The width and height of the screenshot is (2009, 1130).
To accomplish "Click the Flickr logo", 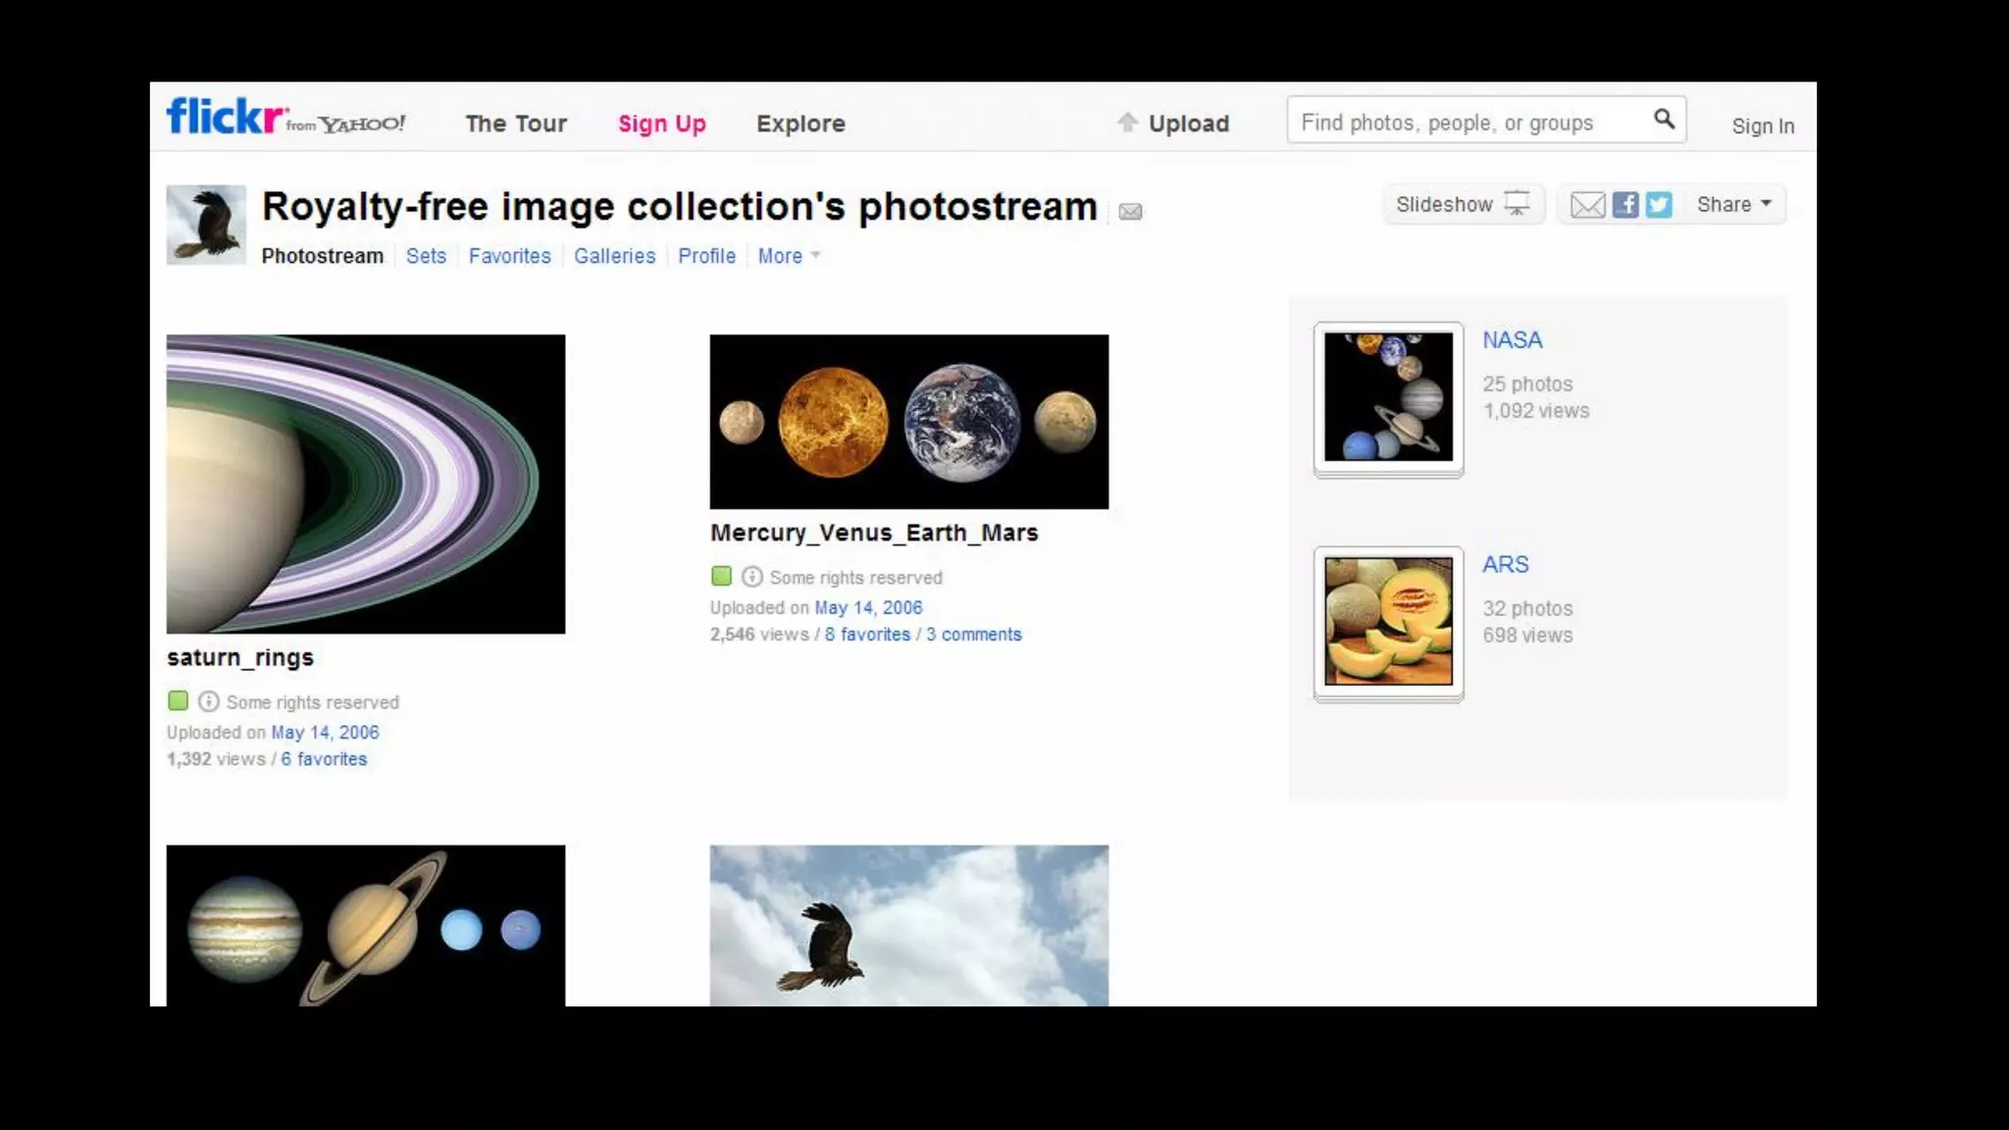I will point(228,117).
